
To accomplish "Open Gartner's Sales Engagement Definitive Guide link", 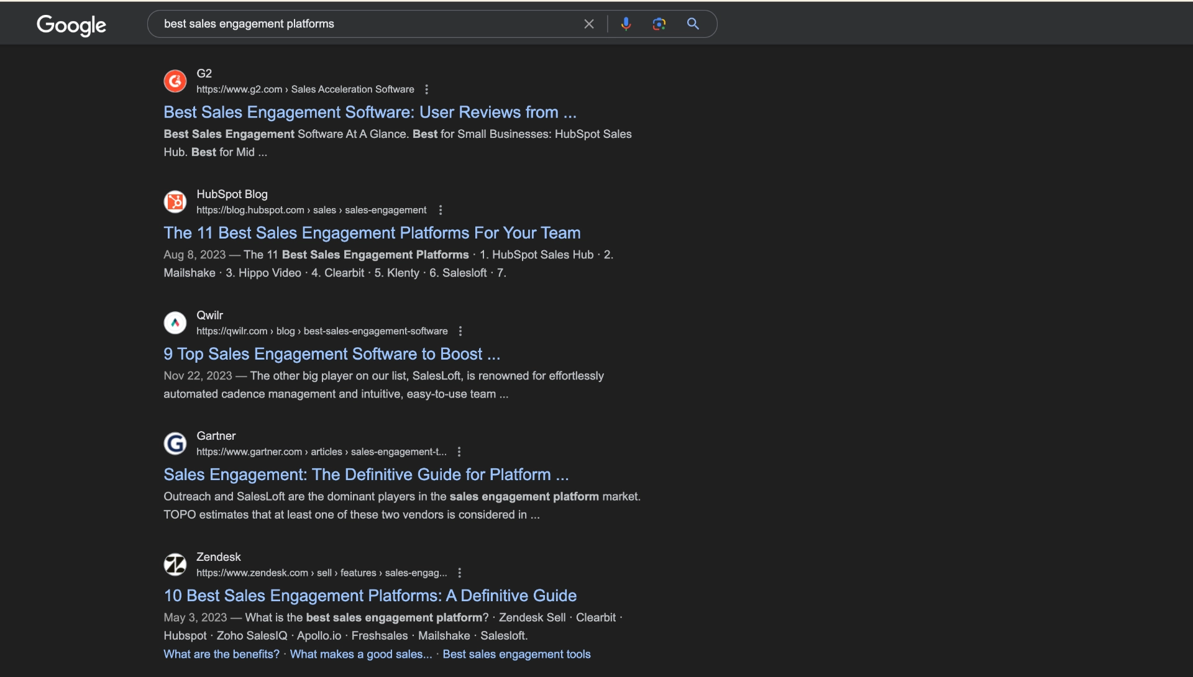I will coord(365,475).
